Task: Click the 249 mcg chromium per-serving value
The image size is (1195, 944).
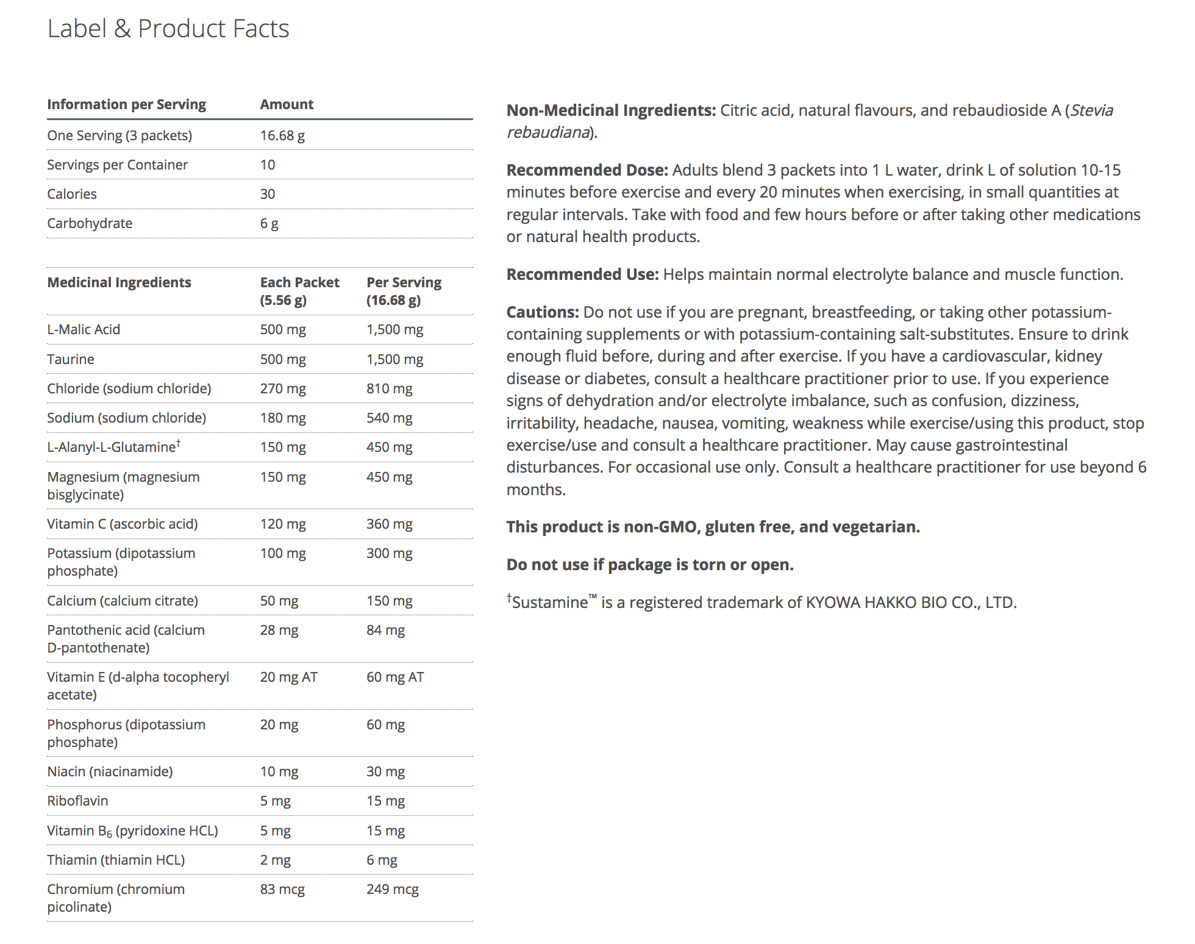Action: 393,889
